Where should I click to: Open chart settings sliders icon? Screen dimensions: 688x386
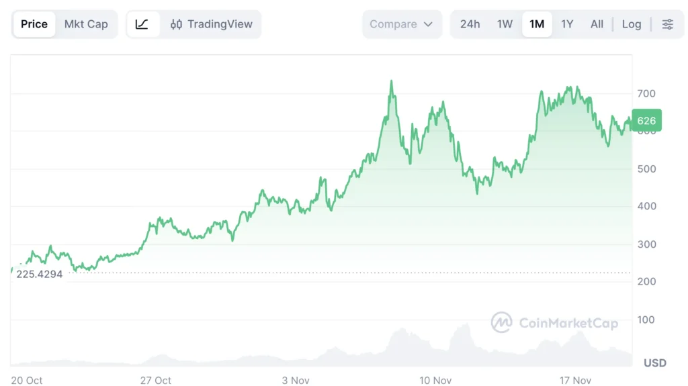tap(667, 24)
